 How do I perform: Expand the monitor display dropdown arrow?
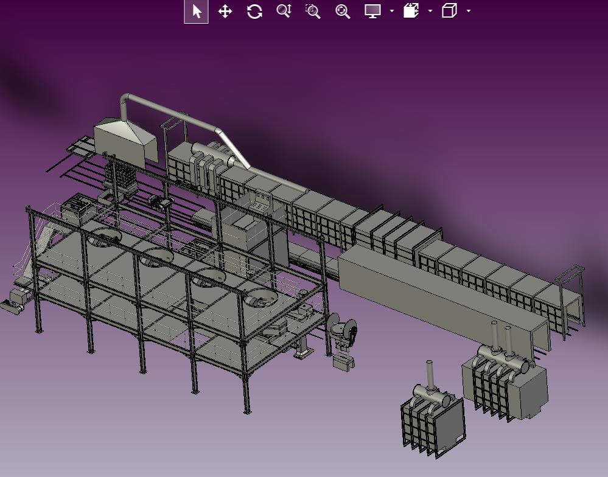tap(391, 11)
